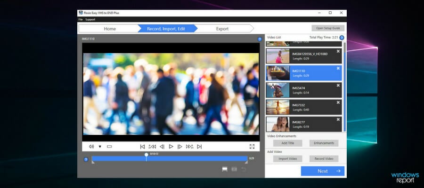424x188 pixels.
Task: Click the video preview image
Action: [171, 94]
